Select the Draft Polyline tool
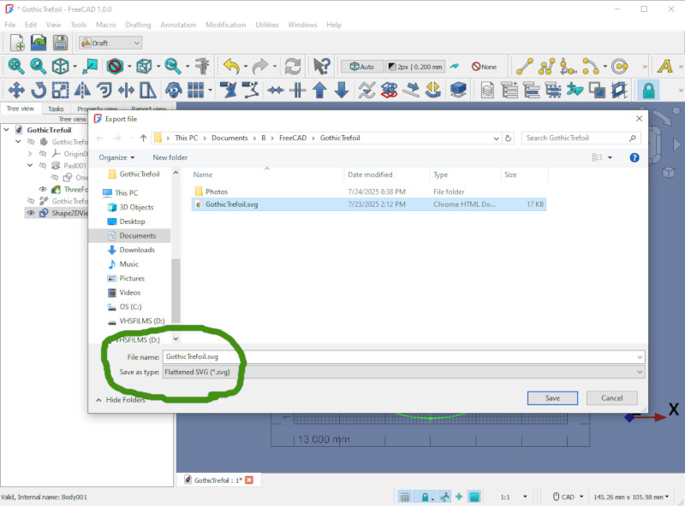This screenshot has width=685, height=506. point(546,67)
